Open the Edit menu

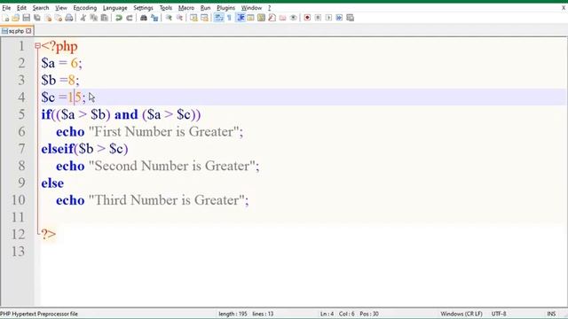[21, 8]
